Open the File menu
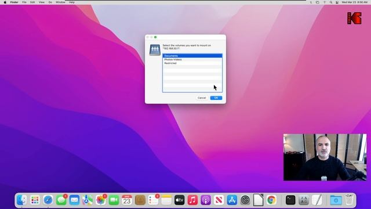Viewport: 371px width, 209px height. tap(24, 2)
